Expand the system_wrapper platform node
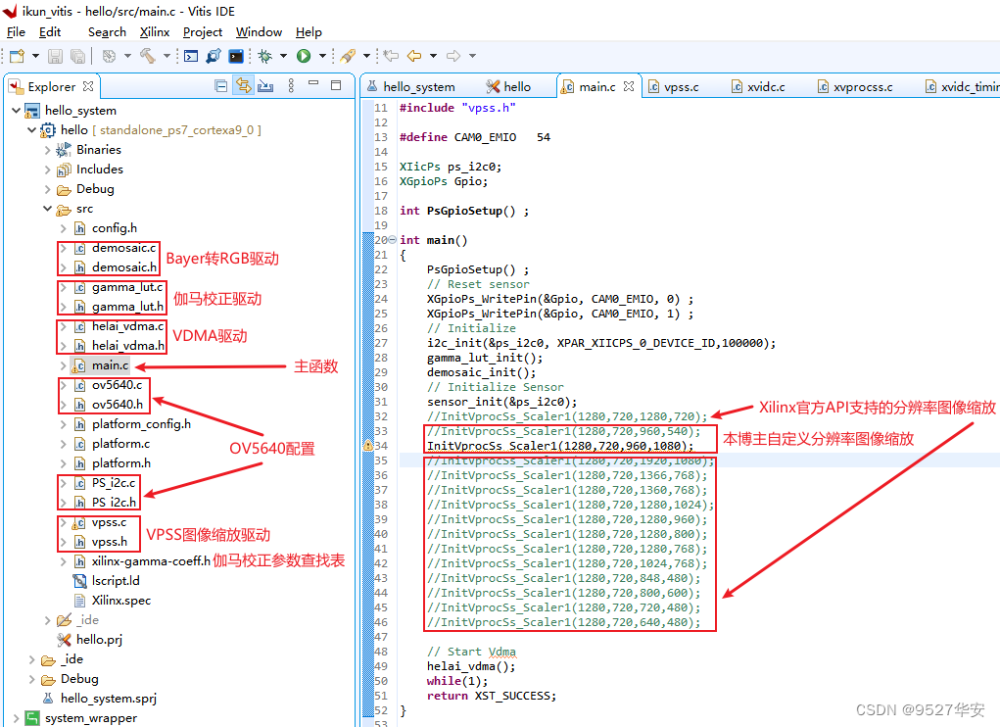Viewport: 1000px width, 727px height. click(16, 718)
